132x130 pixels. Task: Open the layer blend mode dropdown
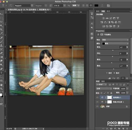[104, 89]
